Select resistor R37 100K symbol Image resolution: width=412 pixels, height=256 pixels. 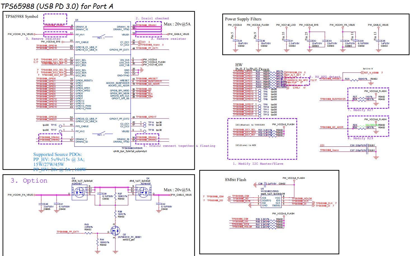click(x=115, y=196)
